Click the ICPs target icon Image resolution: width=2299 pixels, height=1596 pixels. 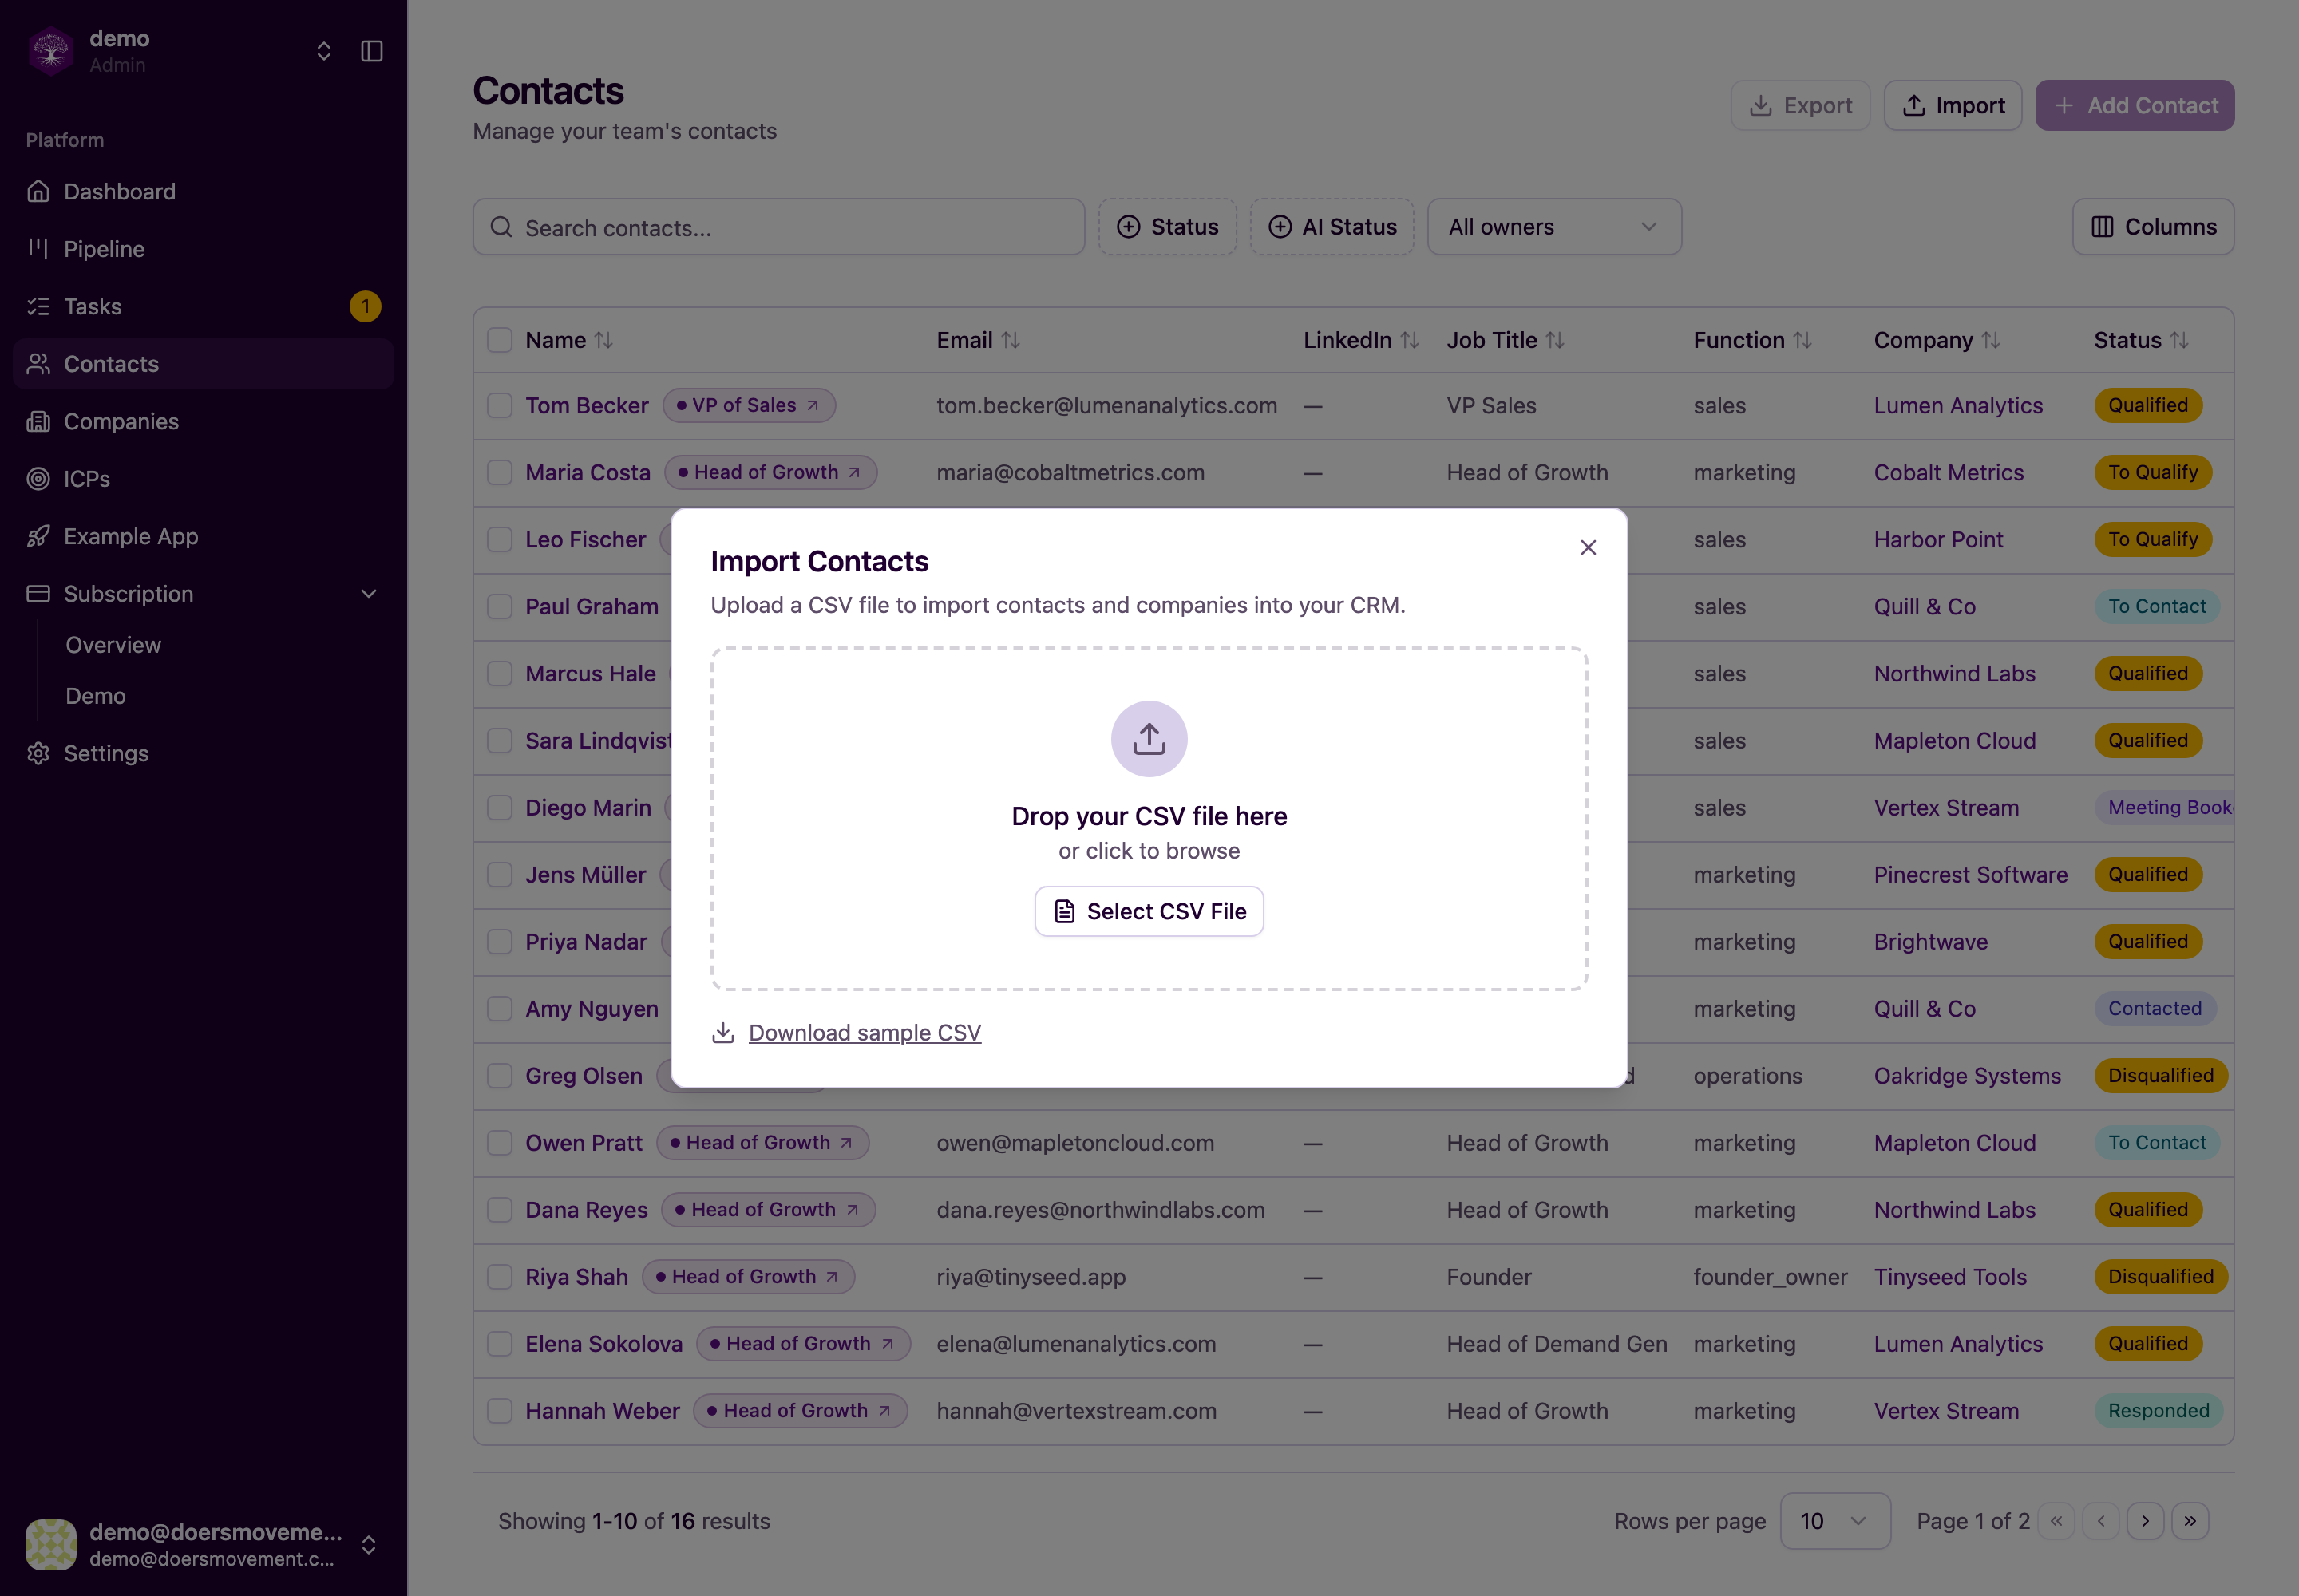tap(38, 479)
